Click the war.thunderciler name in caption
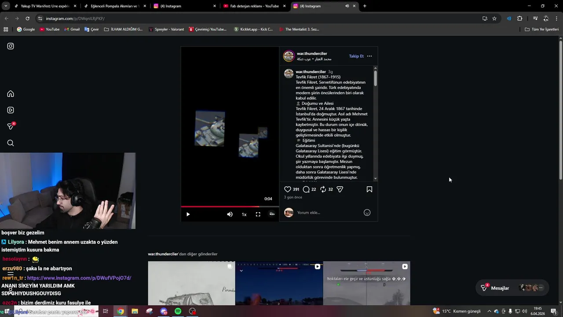 click(x=311, y=72)
